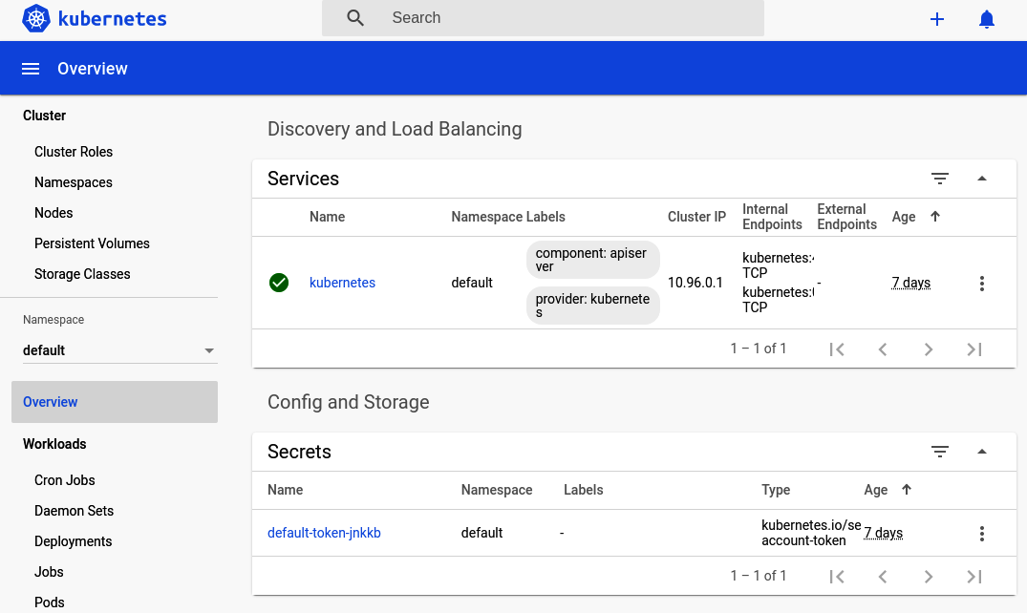Toggle the sidebar with the hamburger icon
The image size is (1027, 613).
[31, 68]
